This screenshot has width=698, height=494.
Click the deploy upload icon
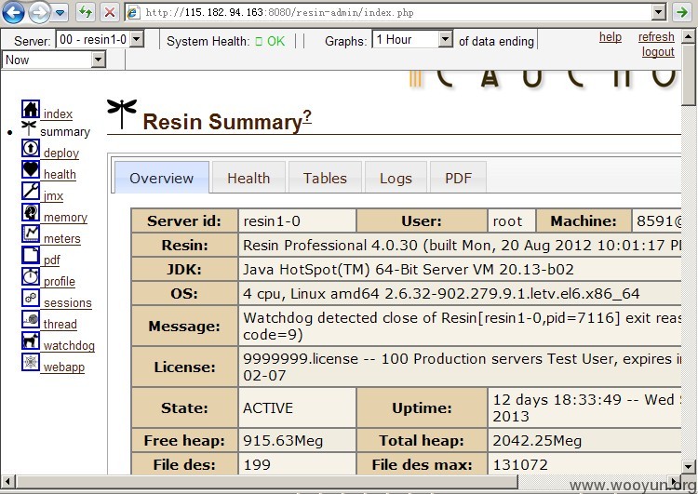[x=31, y=148]
